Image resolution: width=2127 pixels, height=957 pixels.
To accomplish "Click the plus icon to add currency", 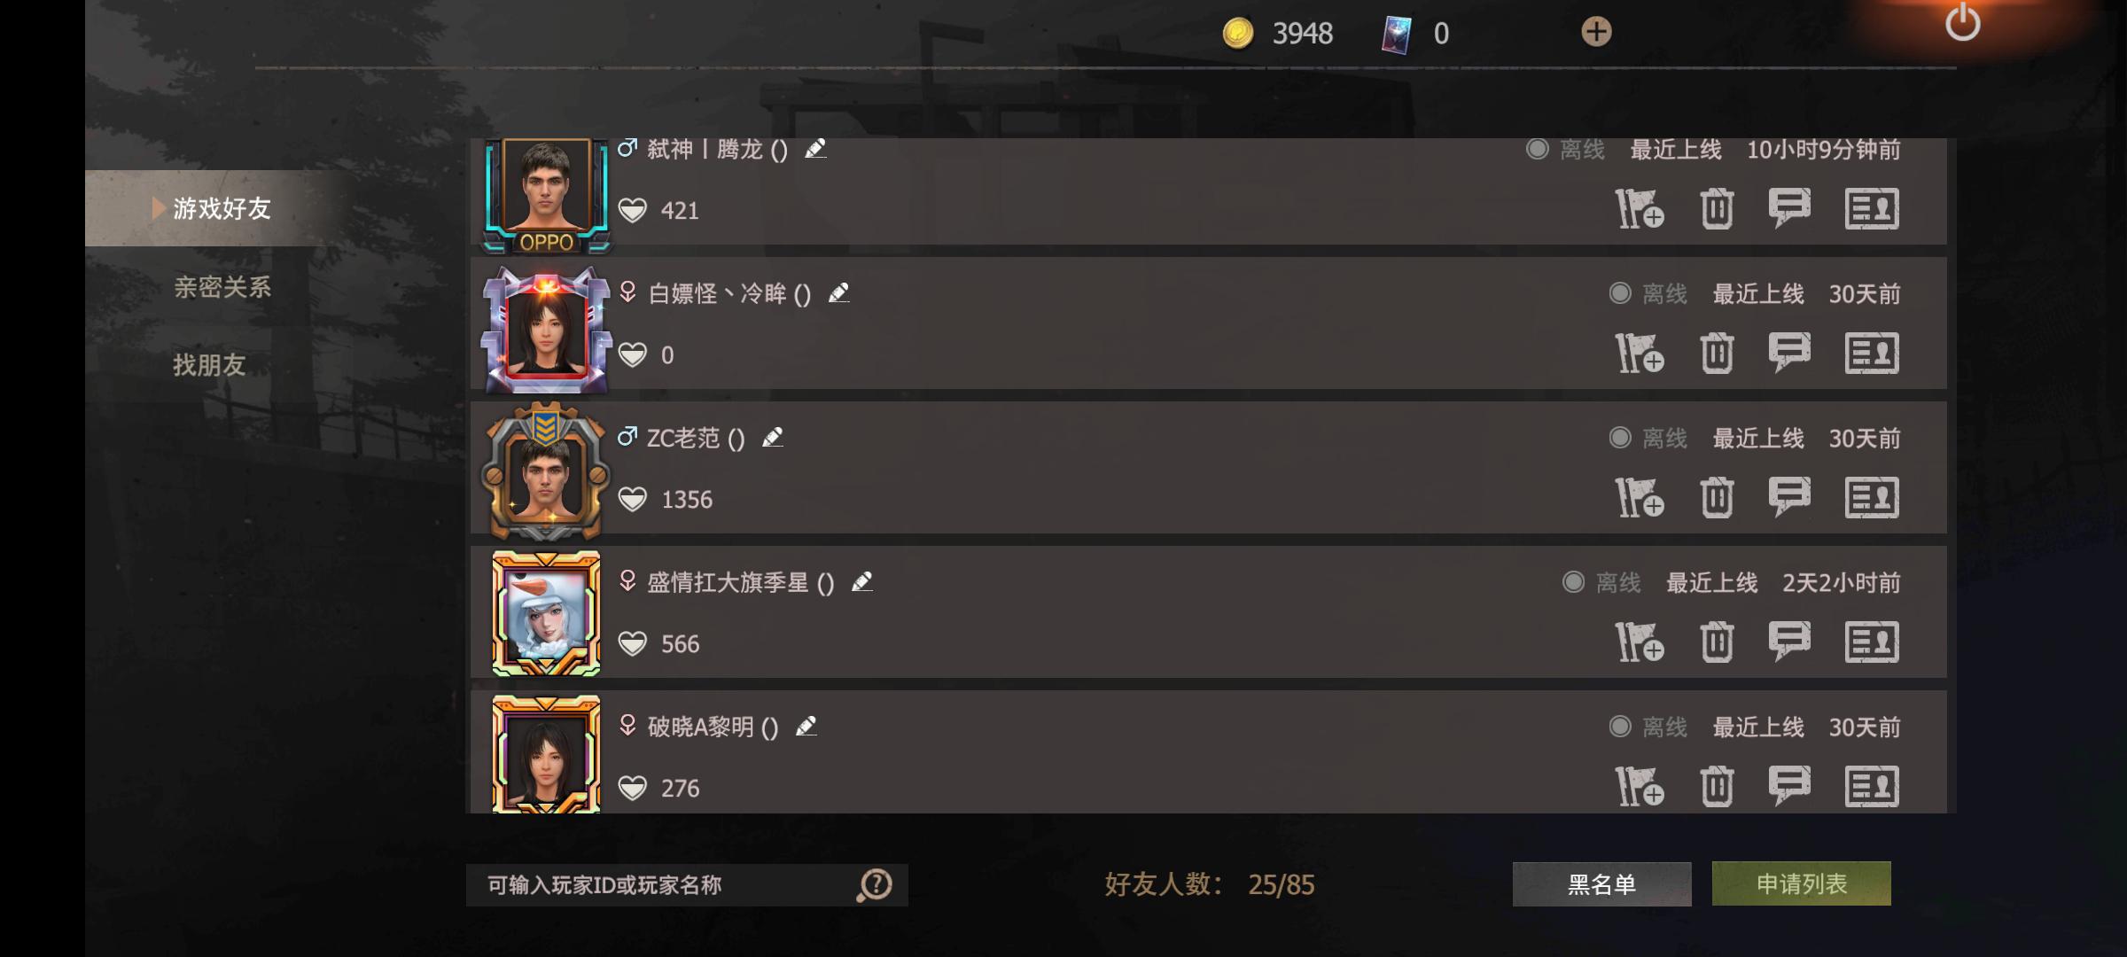I will click(x=1596, y=32).
